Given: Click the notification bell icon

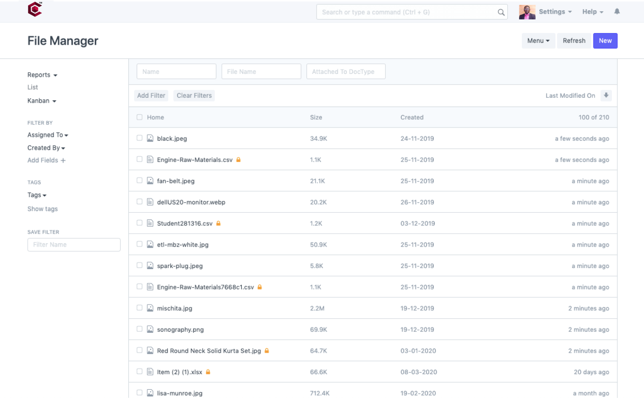Looking at the screenshot, I should [617, 12].
